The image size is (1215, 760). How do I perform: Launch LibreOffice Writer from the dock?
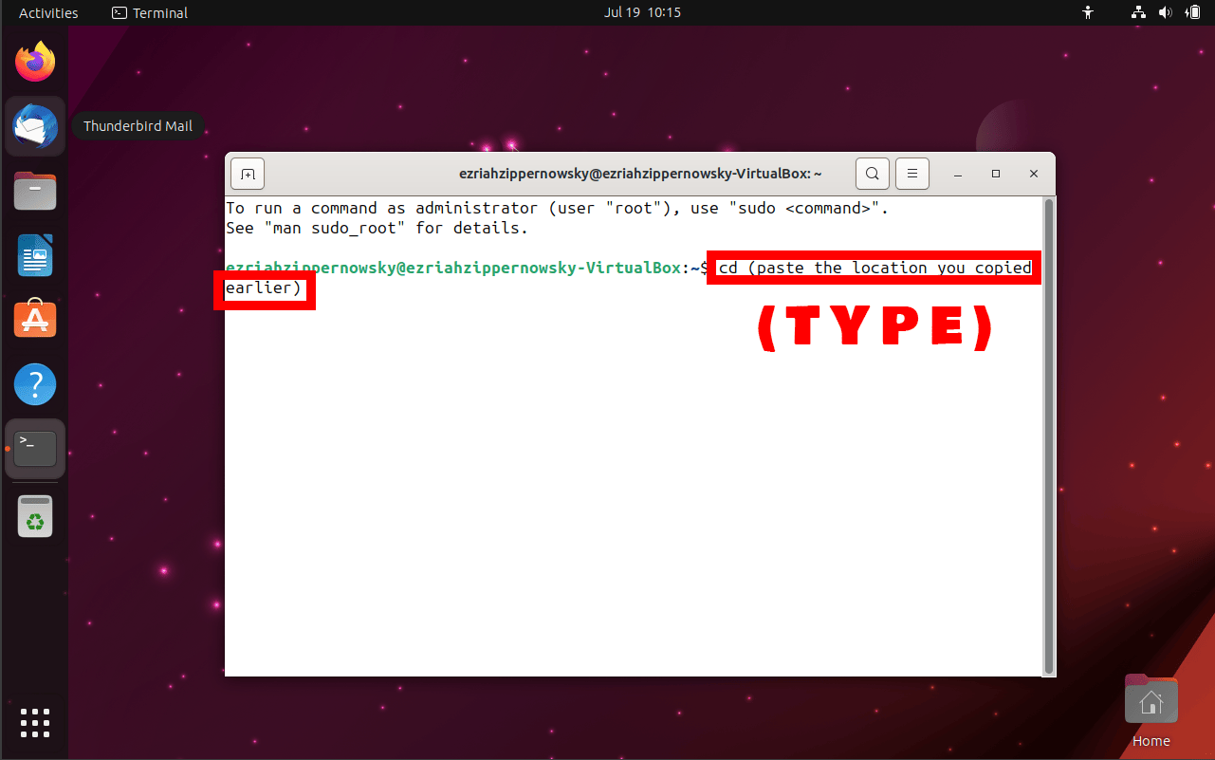click(34, 254)
